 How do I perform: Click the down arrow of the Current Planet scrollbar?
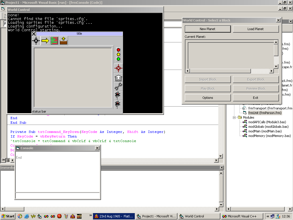click(276, 66)
